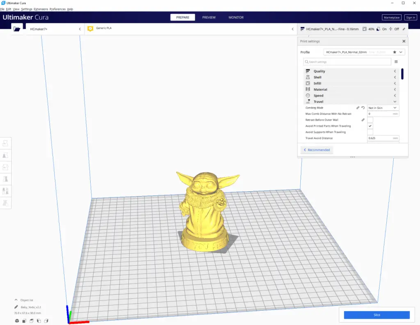Open the Preferences menu
The image size is (420, 325).
pos(57,9)
